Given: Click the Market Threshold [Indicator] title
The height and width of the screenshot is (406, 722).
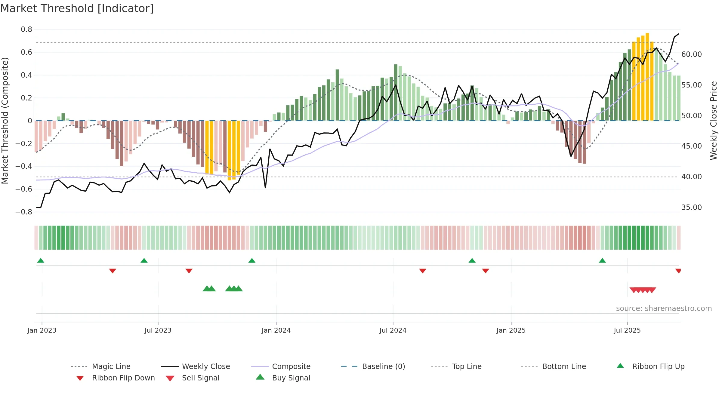Looking at the screenshot, I should [77, 8].
